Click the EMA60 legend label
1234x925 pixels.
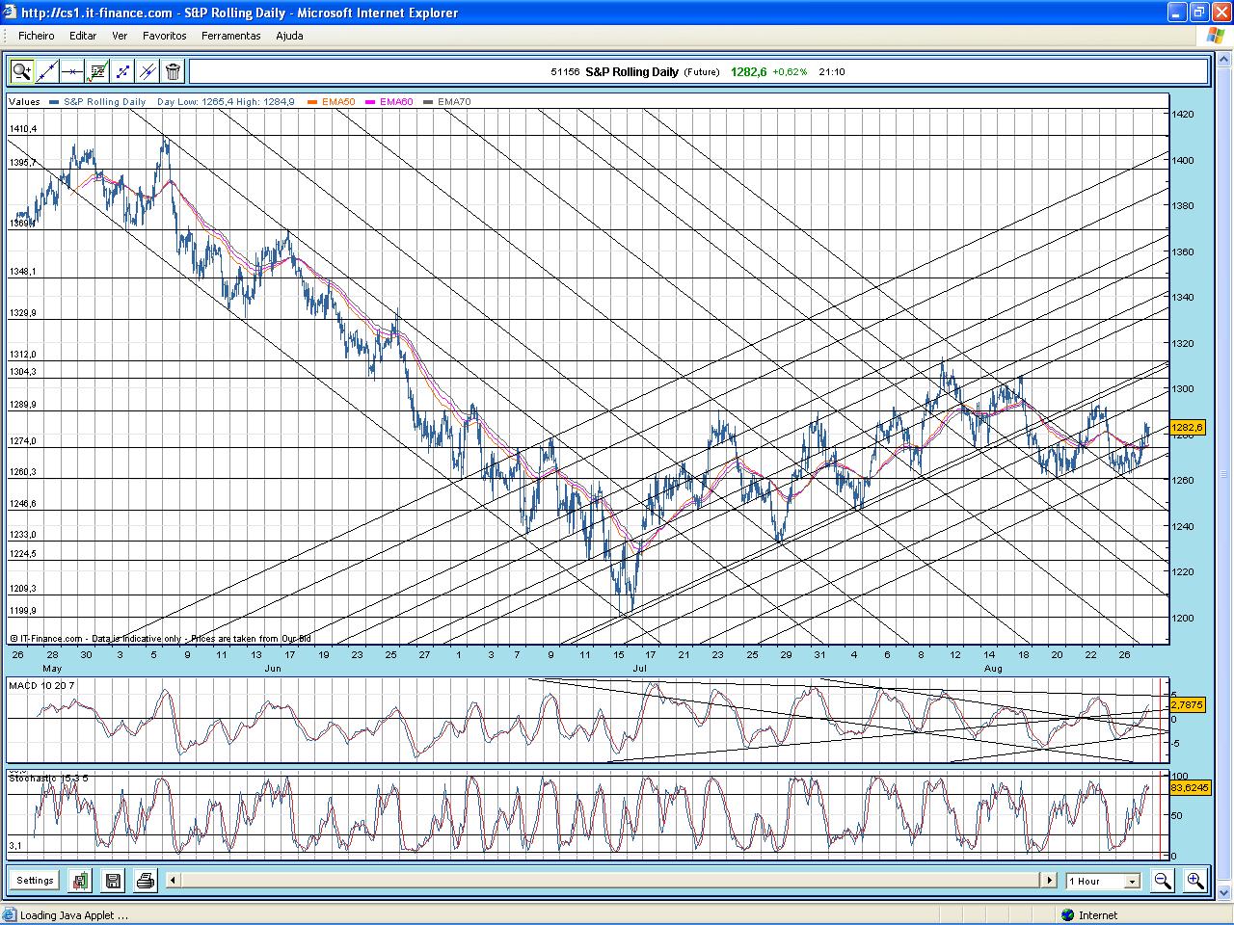click(x=396, y=101)
